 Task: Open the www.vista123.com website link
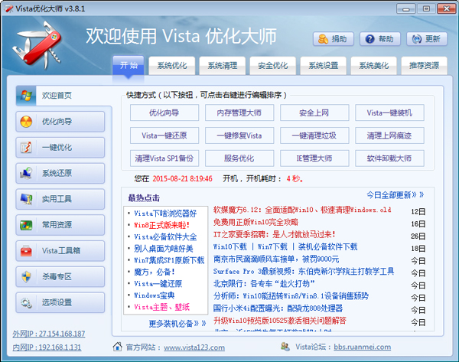(194, 347)
